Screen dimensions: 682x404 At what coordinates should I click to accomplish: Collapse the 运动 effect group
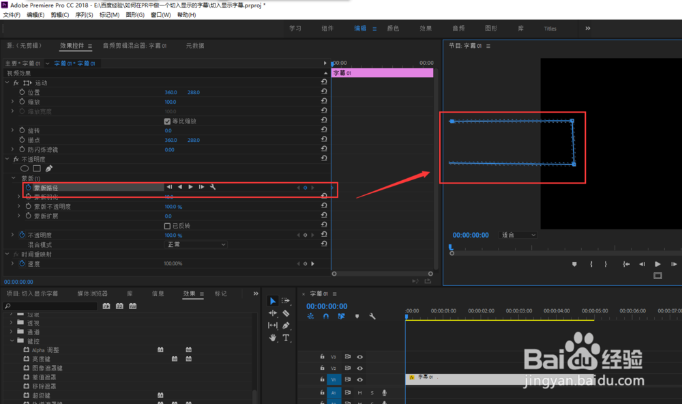pyautogui.click(x=7, y=83)
